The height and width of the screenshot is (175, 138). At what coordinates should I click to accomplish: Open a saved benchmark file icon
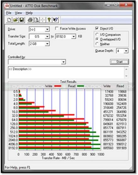(x=15, y=20)
